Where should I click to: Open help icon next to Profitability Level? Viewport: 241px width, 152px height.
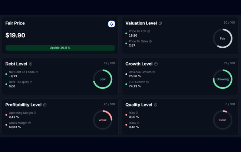[x=45, y=105]
